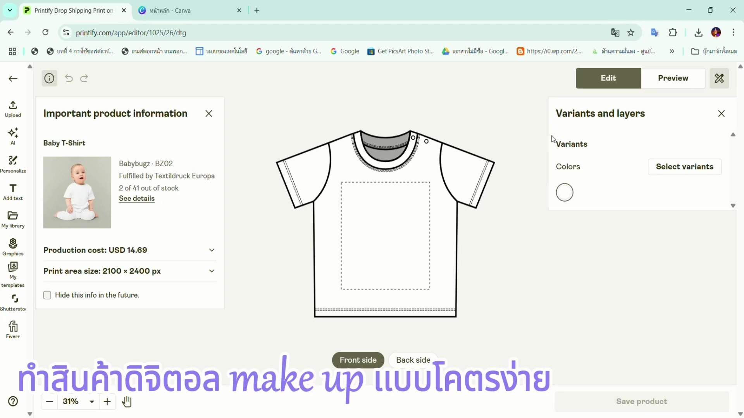Select the AI design tool
The width and height of the screenshot is (744, 418).
(13, 136)
